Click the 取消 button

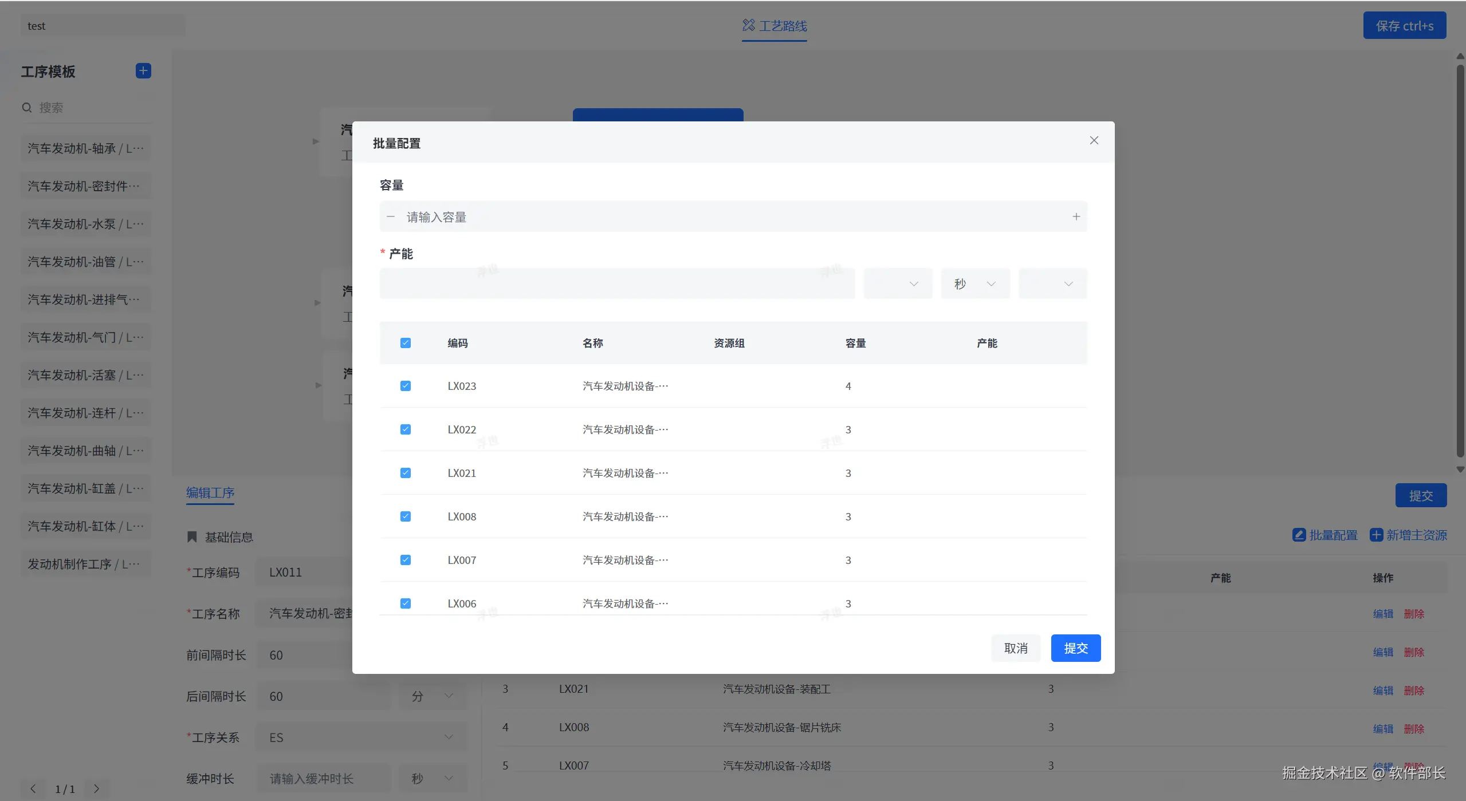(1016, 648)
